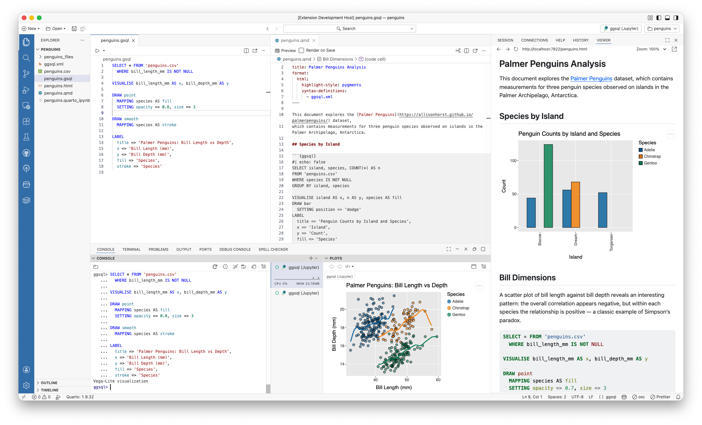This screenshot has width=702, height=425.
Task: Reload the Viewer page
Action: coord(516,49)
